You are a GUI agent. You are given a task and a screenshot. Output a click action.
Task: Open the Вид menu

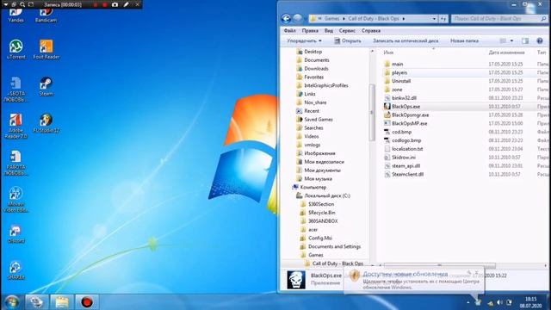[329, 31]
